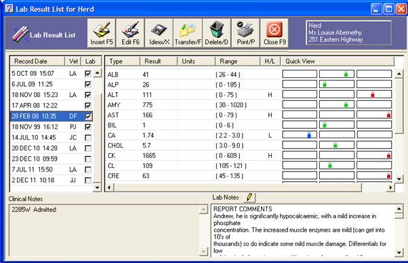Click the Units column header

coord(197,62)
